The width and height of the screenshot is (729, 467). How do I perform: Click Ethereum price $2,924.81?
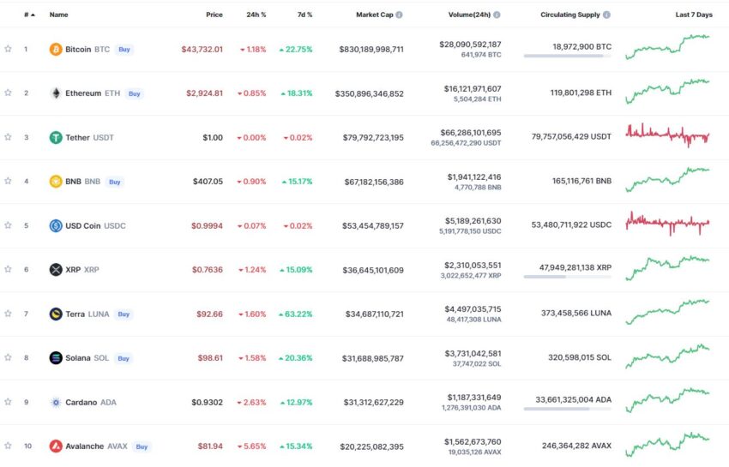coord(205,93)
